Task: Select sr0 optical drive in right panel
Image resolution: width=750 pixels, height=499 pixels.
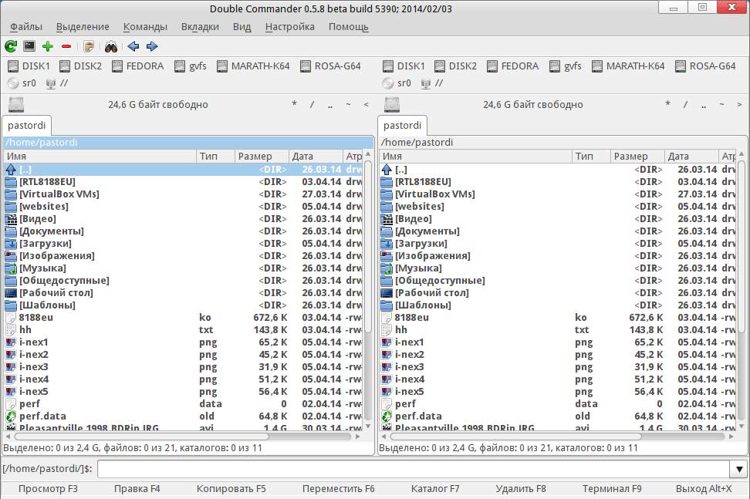Action: 397,83
